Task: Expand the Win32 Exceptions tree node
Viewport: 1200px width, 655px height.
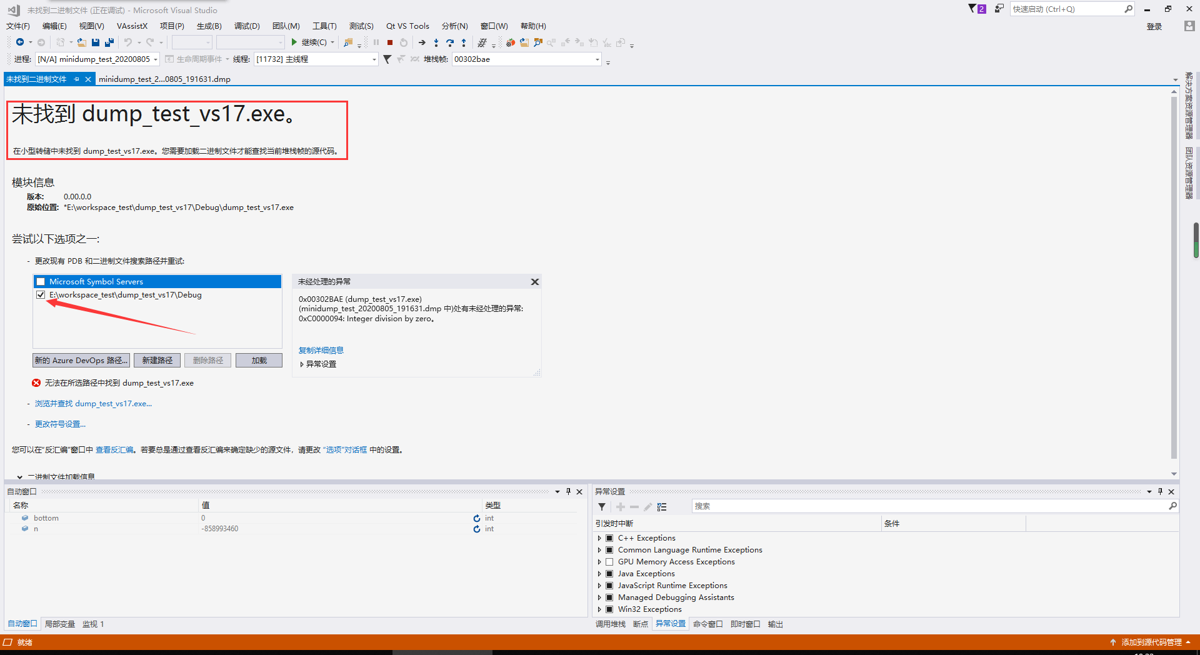Action: pyautogui.click(x=599, y=609)
